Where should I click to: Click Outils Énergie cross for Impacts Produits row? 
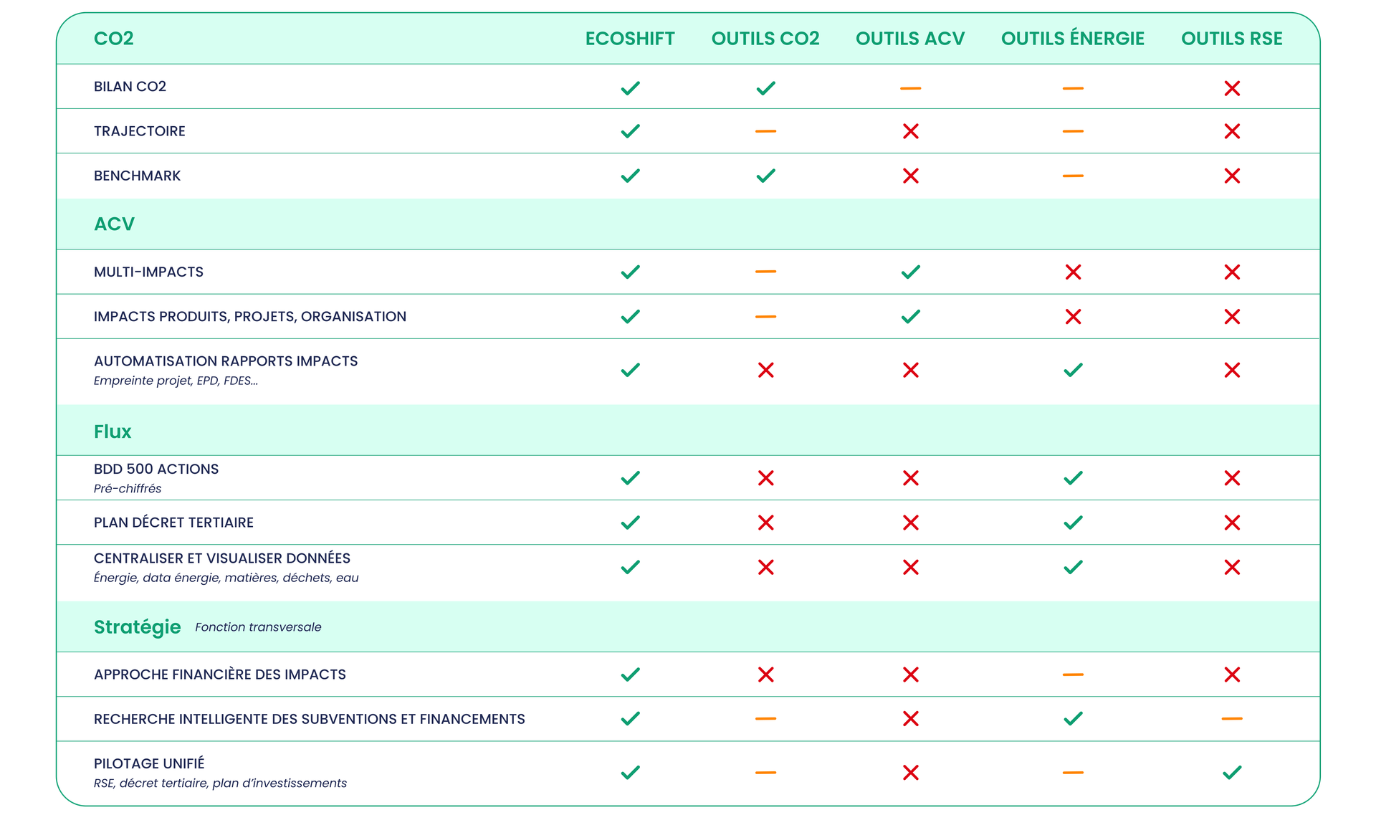[x=1073, y=316]
